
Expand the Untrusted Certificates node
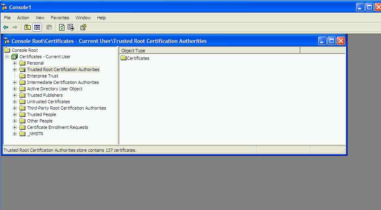(14, 102)
